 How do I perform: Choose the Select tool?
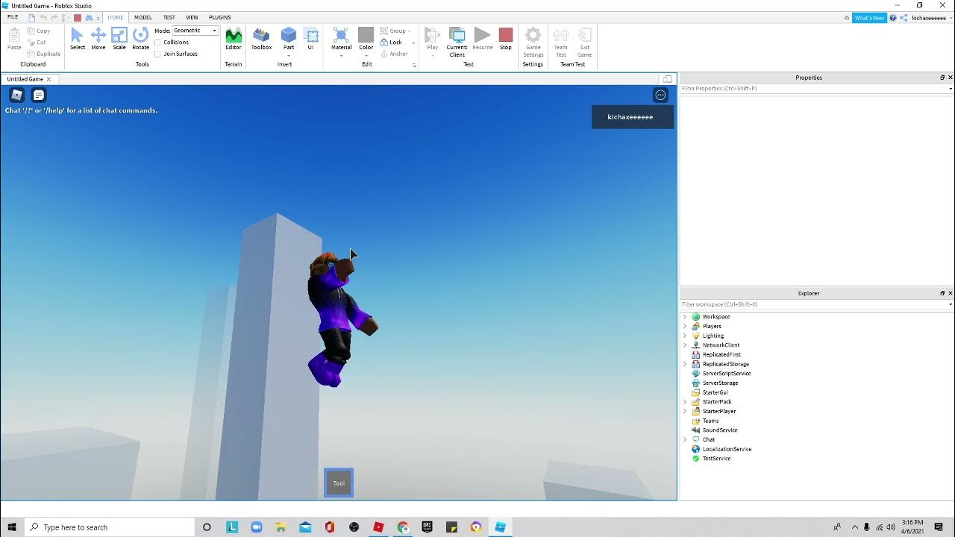pos(78,39)
